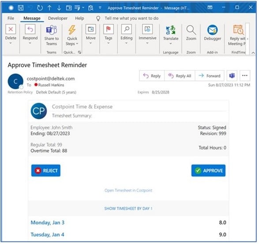Screen dimensions: 259x244
Task: Open the Debugger add-in icon
Action: click(x=212, y=30)
